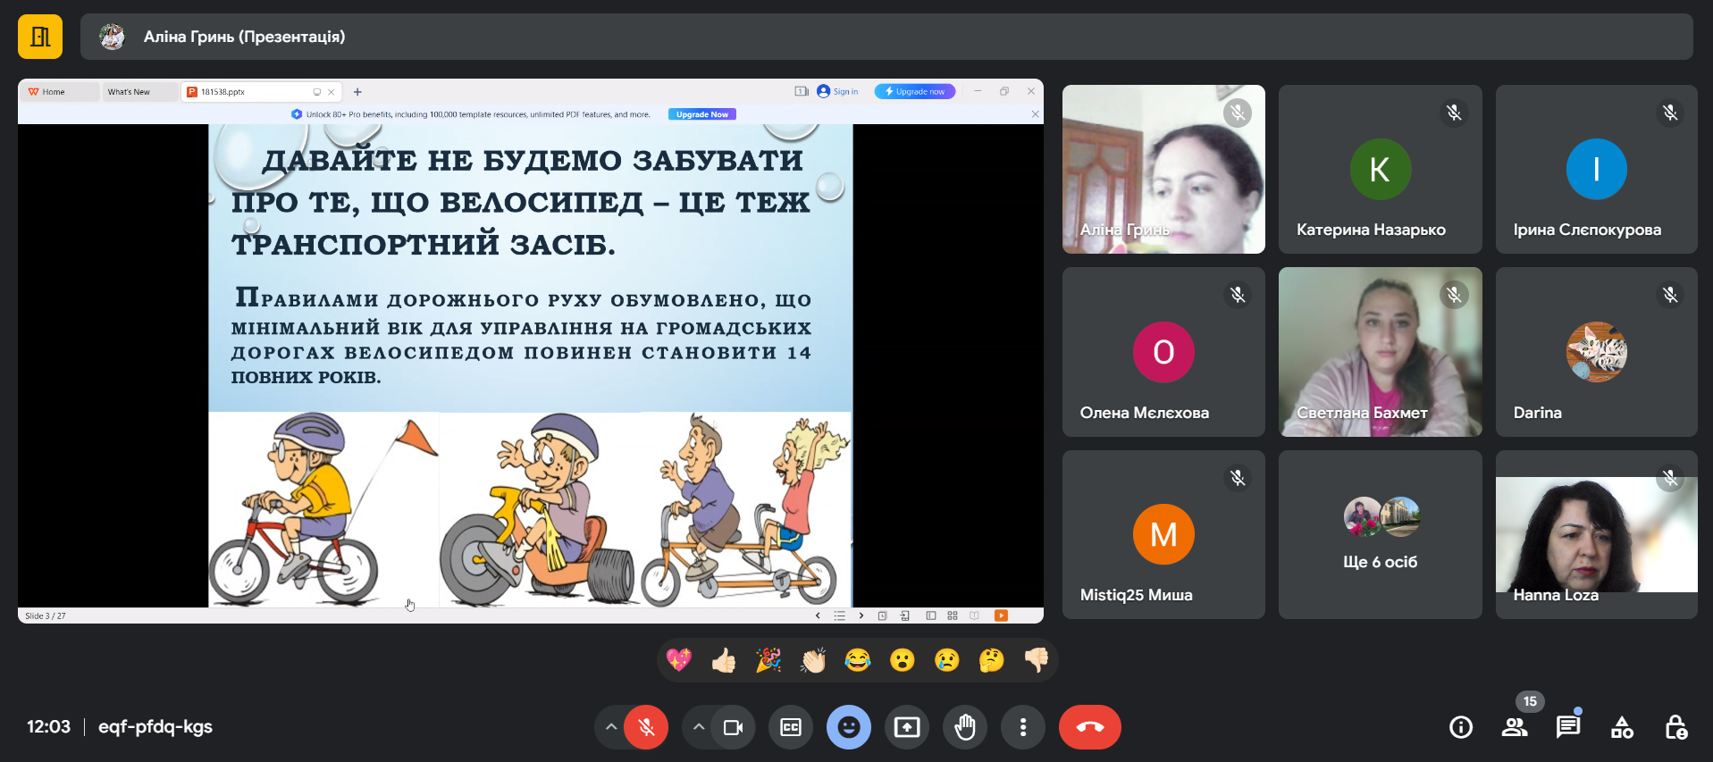Expand video settings arrow beside camera
1713x762 pixels.
point(699,727)
